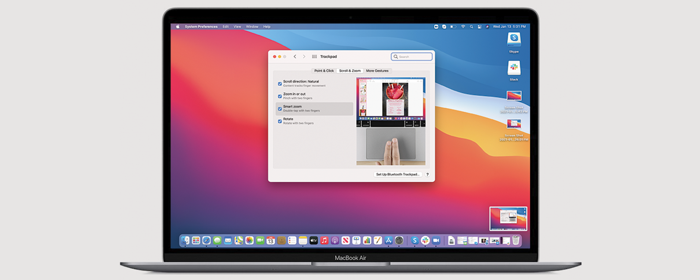
Task: Open Podcasts in the Dock
Action: [x=335, y=240]
